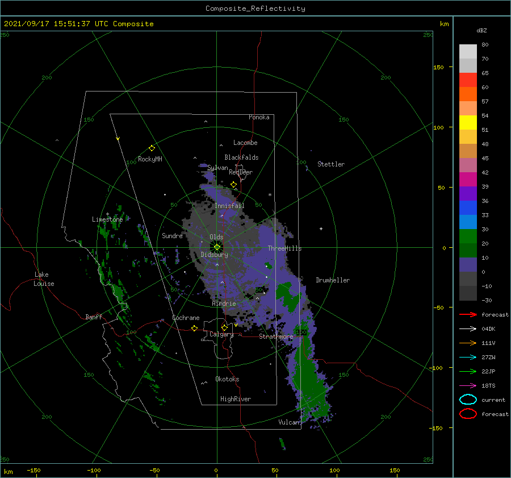
Task: Click the Strathmore city label
Action: coord(276,336)
